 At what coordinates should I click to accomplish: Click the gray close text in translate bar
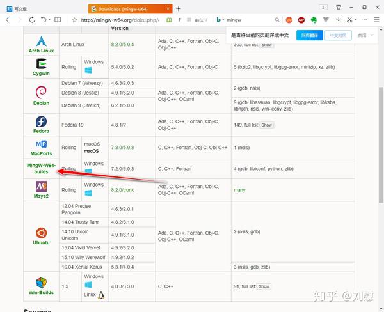pos(362,35)
